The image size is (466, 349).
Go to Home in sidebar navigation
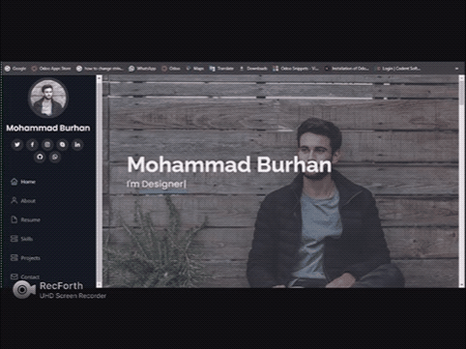tap(23, 182)
